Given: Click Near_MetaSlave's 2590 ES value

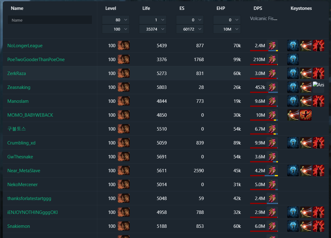Looking at the screenshot, I should 199,170.
